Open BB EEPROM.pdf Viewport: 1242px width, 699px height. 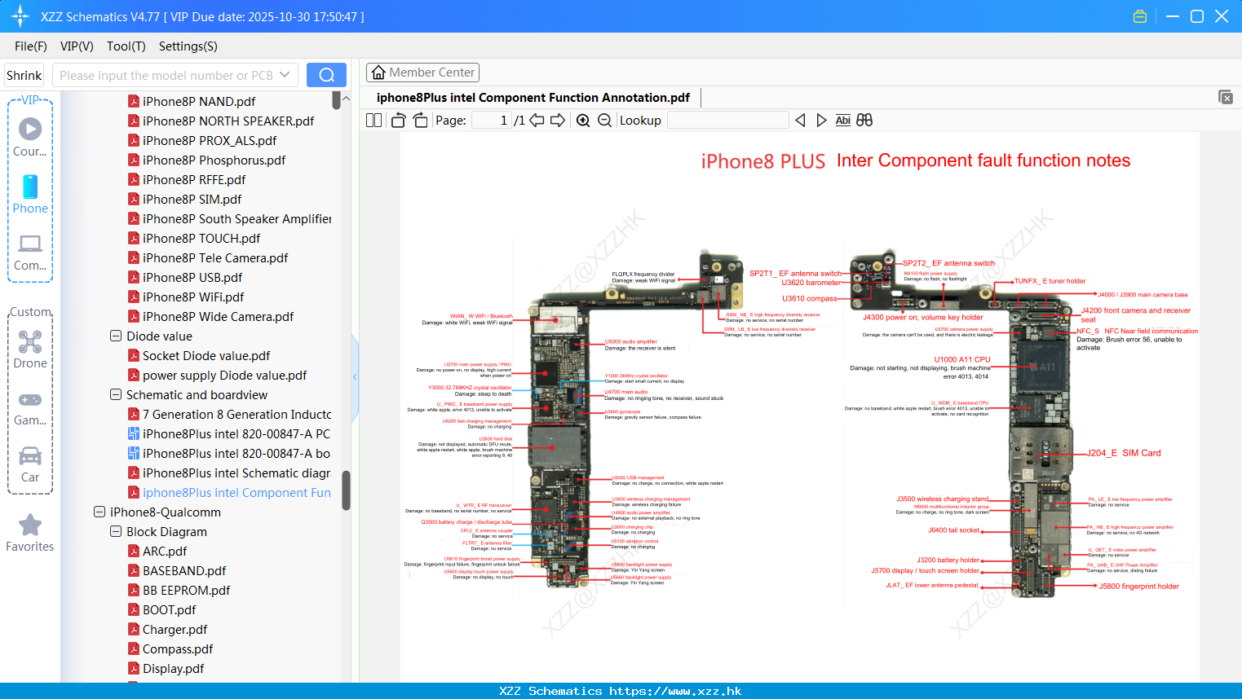(186, 590)
